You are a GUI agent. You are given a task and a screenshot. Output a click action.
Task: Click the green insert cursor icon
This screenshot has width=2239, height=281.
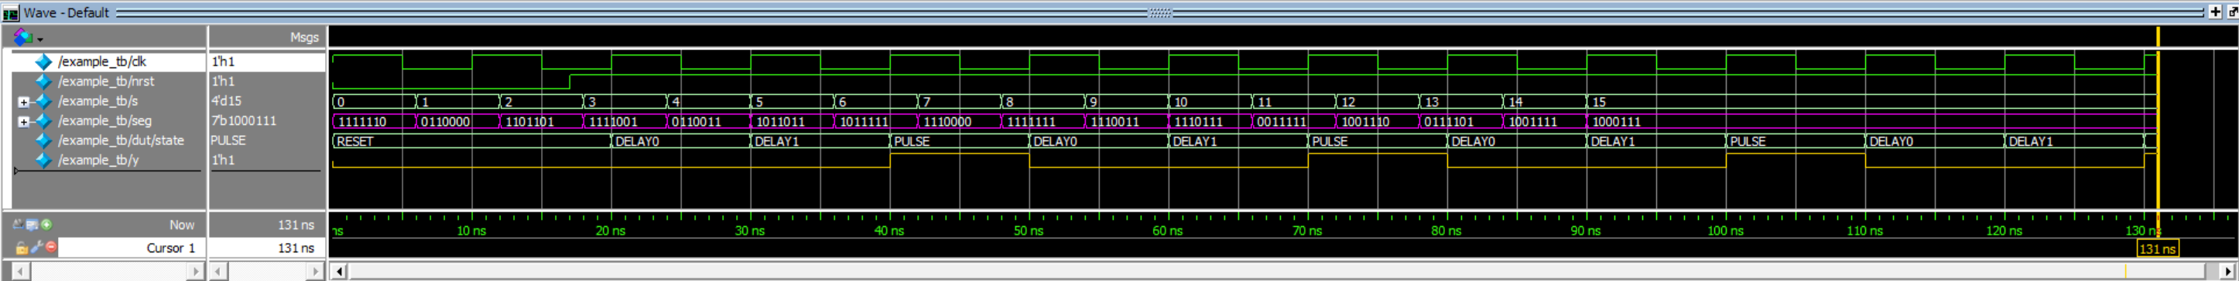[46, 225]
